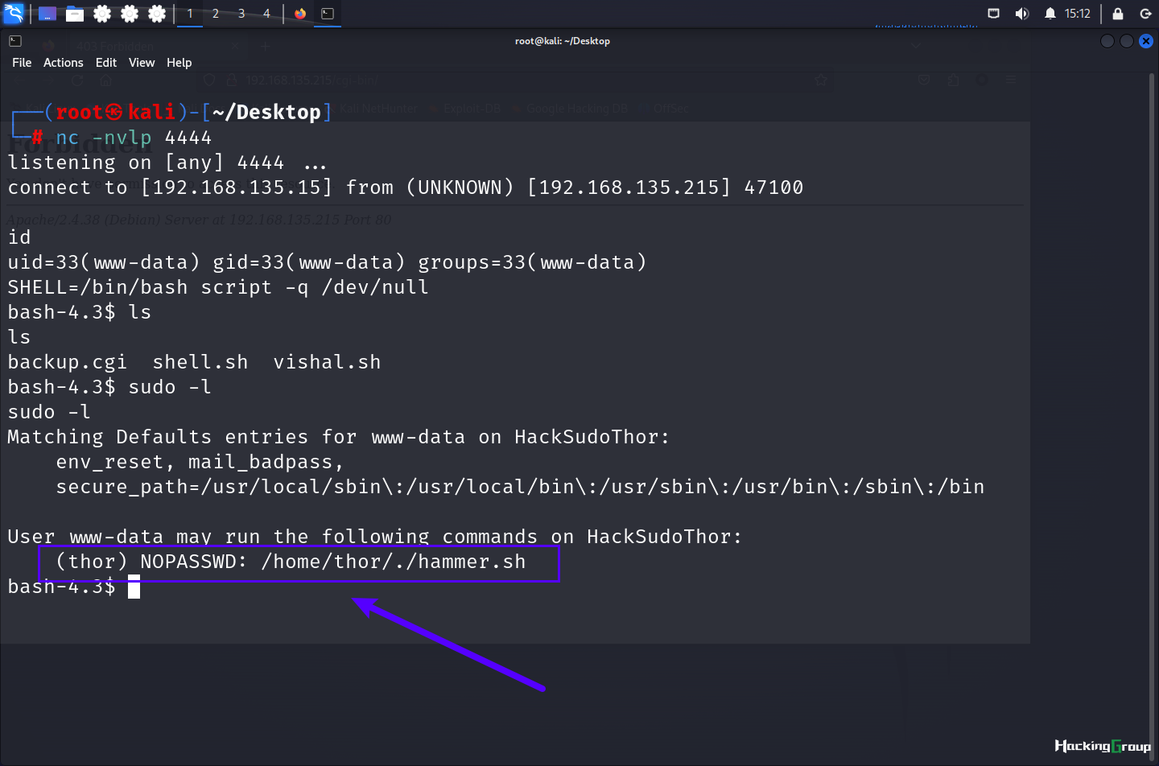Maximize the terminal window
This screenshot has width=1159, height=766.
click(1127, 41)
